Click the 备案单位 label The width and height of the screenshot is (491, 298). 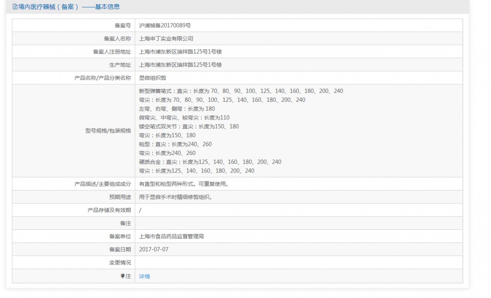point(120,236)
